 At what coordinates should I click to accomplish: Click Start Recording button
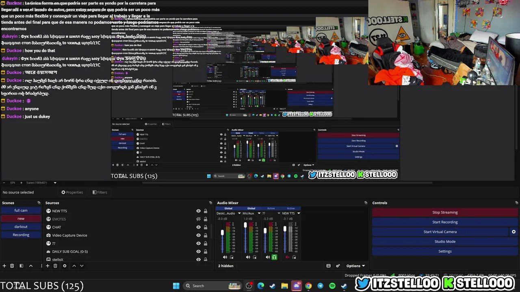pos(445,222)
